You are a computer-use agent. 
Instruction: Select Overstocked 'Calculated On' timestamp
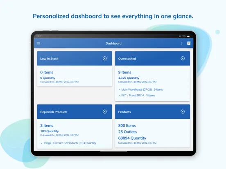pyautogui.click(x=137, y=82)
